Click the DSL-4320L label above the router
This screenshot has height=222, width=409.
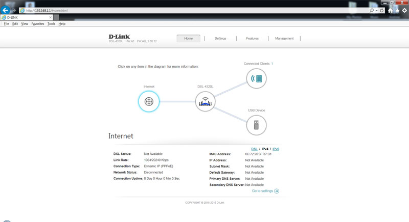(206, 87)
